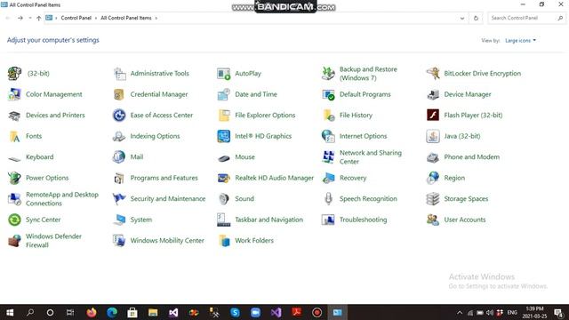Open the Windows Defender Firewall icon
The width and height of the screenshot is (569, 320).
[14, 241]
